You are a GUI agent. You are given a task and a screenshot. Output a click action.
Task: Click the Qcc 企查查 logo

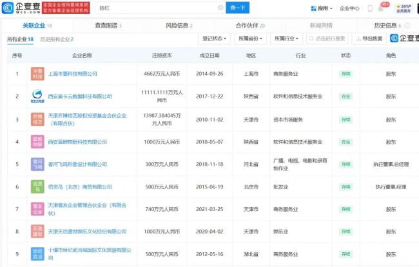[21, 8]
